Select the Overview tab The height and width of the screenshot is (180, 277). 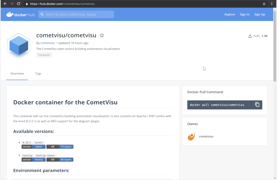17,73
